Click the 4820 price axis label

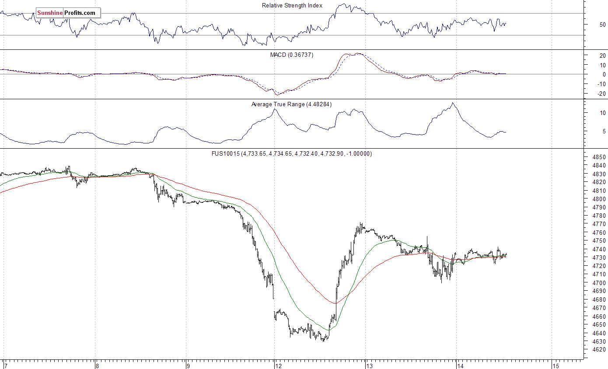(599, 182)
